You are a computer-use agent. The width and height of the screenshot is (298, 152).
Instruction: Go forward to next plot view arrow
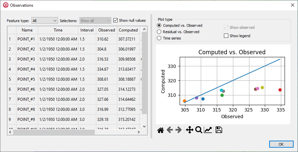[x=178, y=130]
